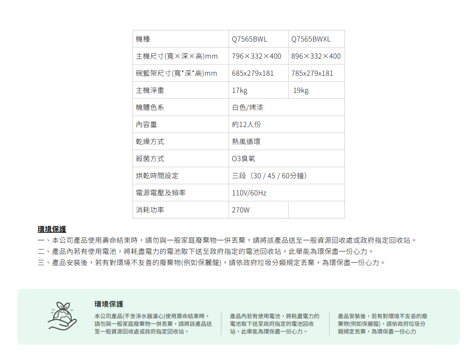Select the O3臭氧 sterilization value

click(x=244, y=159)
